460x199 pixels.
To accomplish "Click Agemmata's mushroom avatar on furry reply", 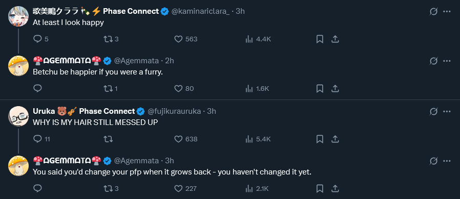I will (x=18, y=66).
